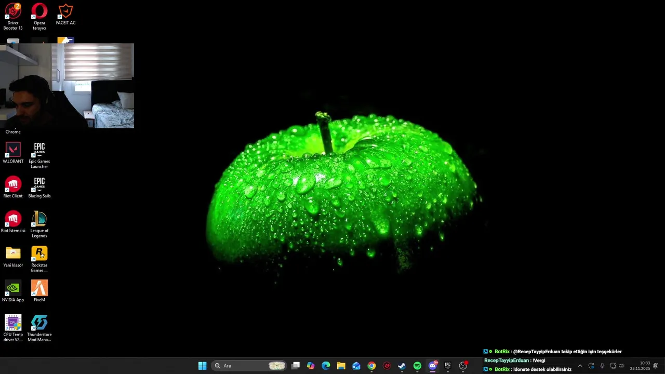
Task: Select Blazing Sails desktop icon
Action: coord(39,188)
